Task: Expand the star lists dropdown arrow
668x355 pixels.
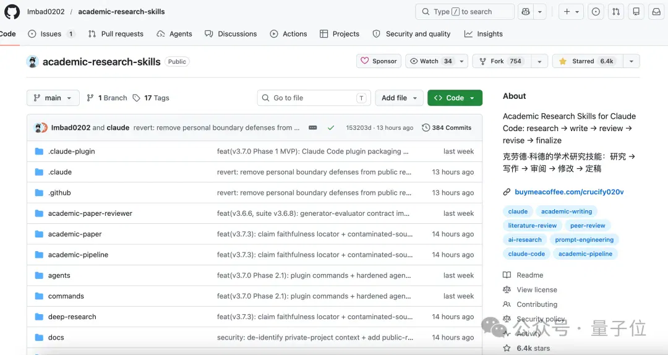Action: [x=632, y=61]
